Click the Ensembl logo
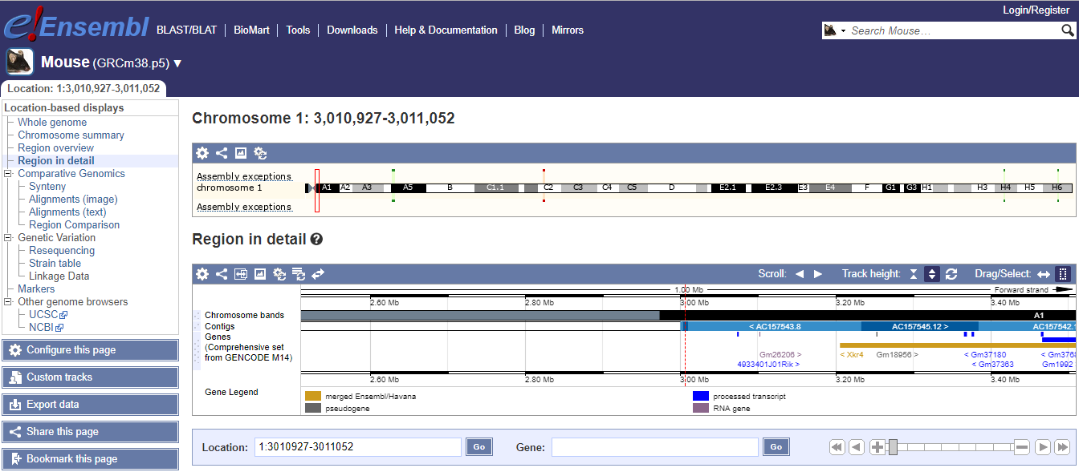1079x476 pixels. [76, 23]
